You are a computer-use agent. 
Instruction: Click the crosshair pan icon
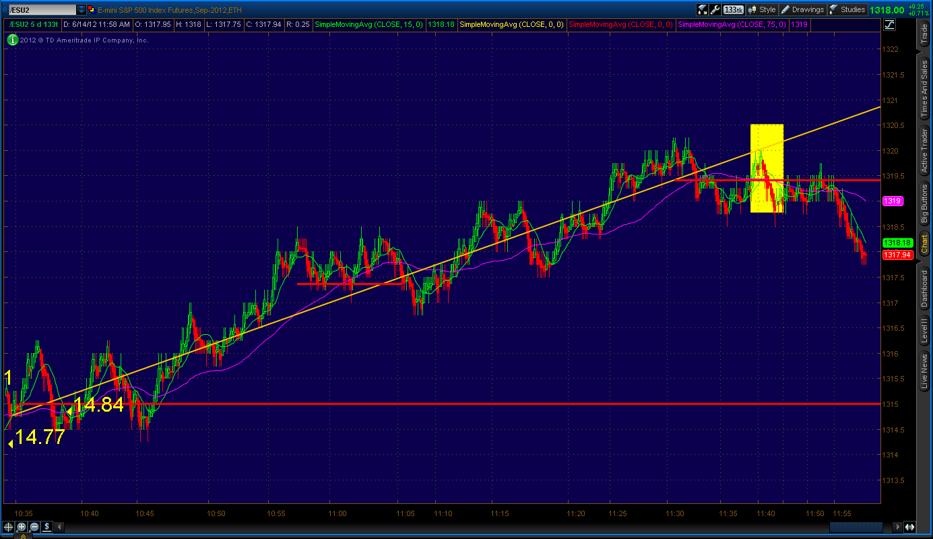[x=9, y=527]
